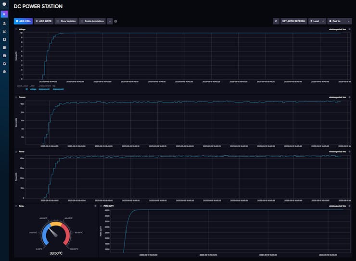Open the Load Data upload icon in sidebar

point(4,23)
